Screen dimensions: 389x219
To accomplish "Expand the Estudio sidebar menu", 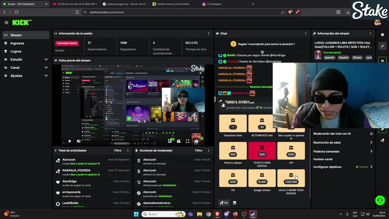I will pyautogui.click(x=26, y=59).
